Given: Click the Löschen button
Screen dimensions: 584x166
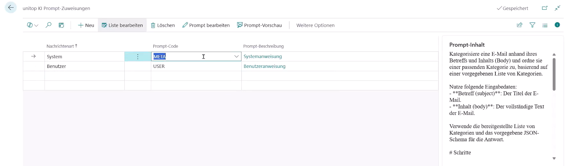Looking at the screenshot, I should (x=163, y=25).
